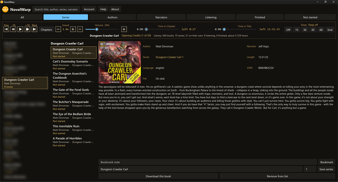Start playback with the play button

pyautogui.click(x=20, y=29)
